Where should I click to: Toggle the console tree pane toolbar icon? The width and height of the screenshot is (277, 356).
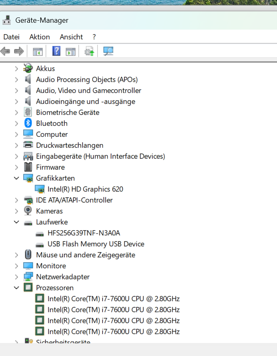[x=38, y=51]
